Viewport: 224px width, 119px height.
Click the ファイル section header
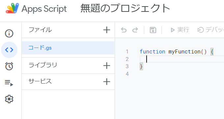coord(40,30)
